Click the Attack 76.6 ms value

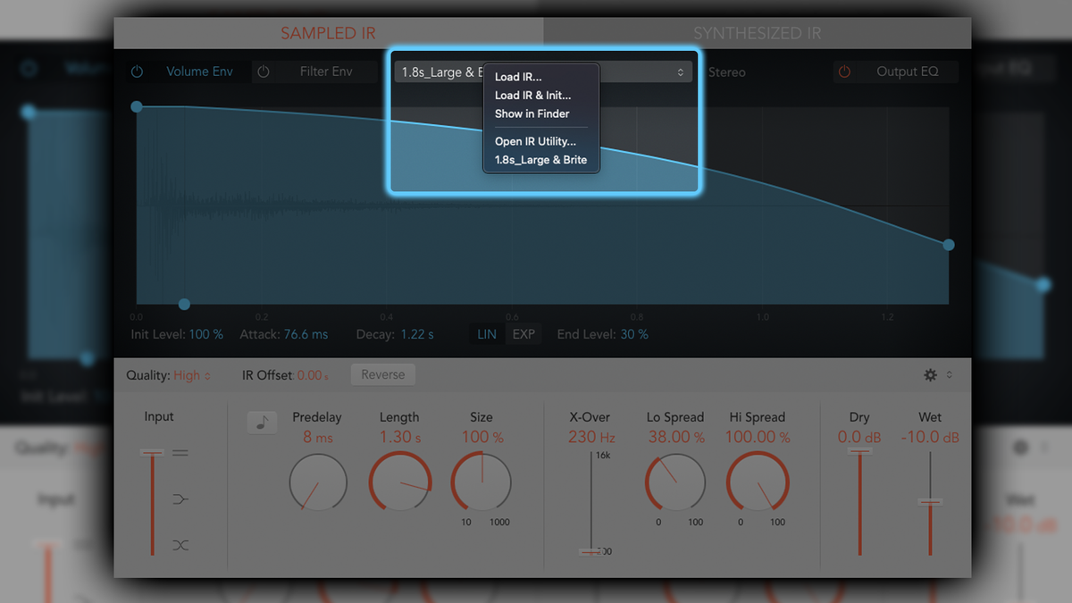306,334
